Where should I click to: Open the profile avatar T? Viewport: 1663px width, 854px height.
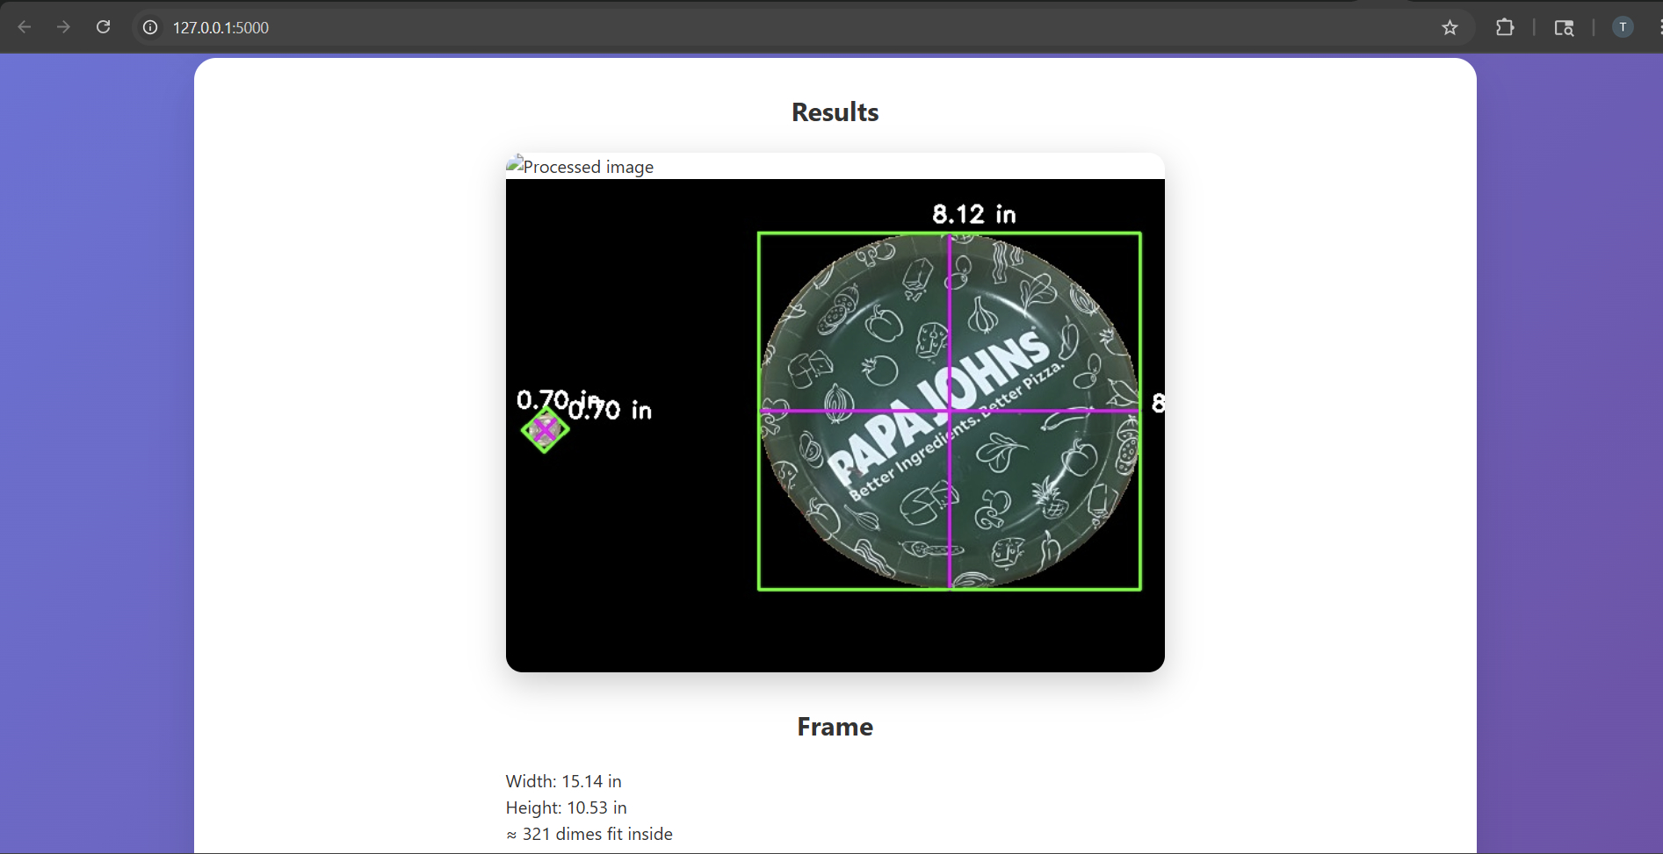tap(1623, 27)
